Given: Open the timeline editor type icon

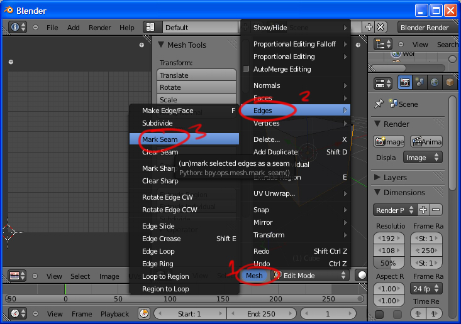Looking at the screenshot, I should (x=18, y=313).
